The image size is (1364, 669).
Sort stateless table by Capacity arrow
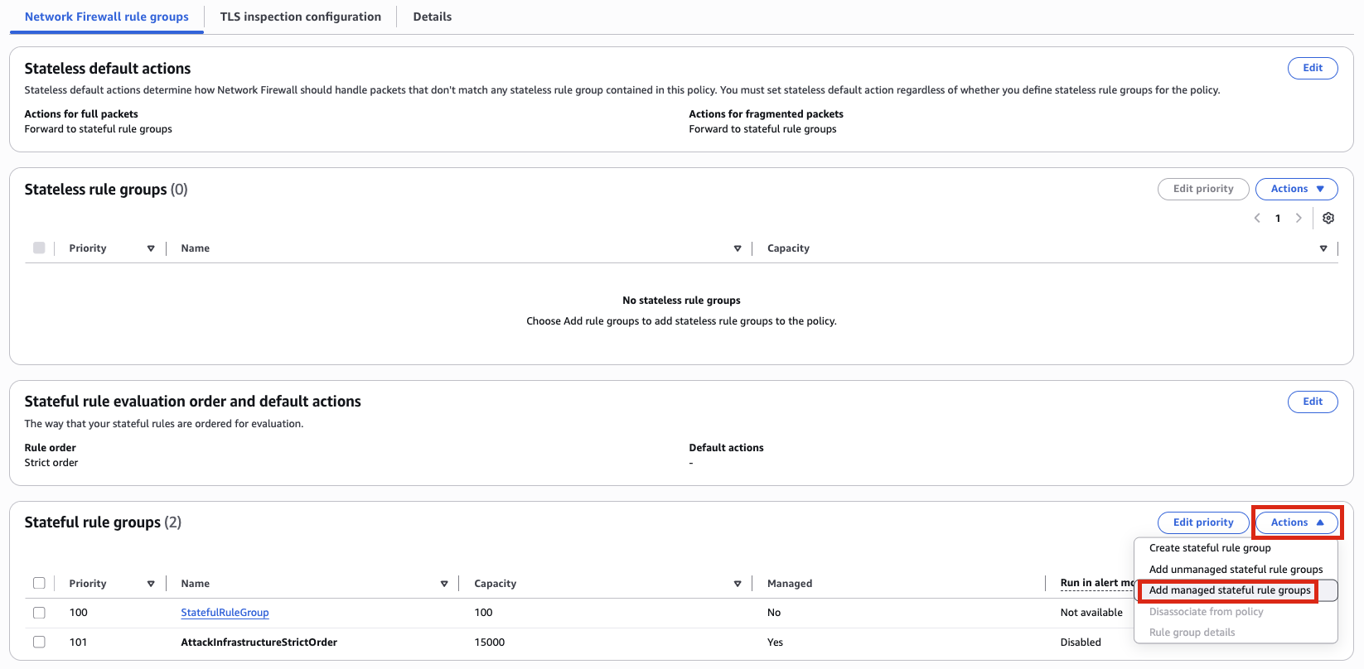point(1323,248)
